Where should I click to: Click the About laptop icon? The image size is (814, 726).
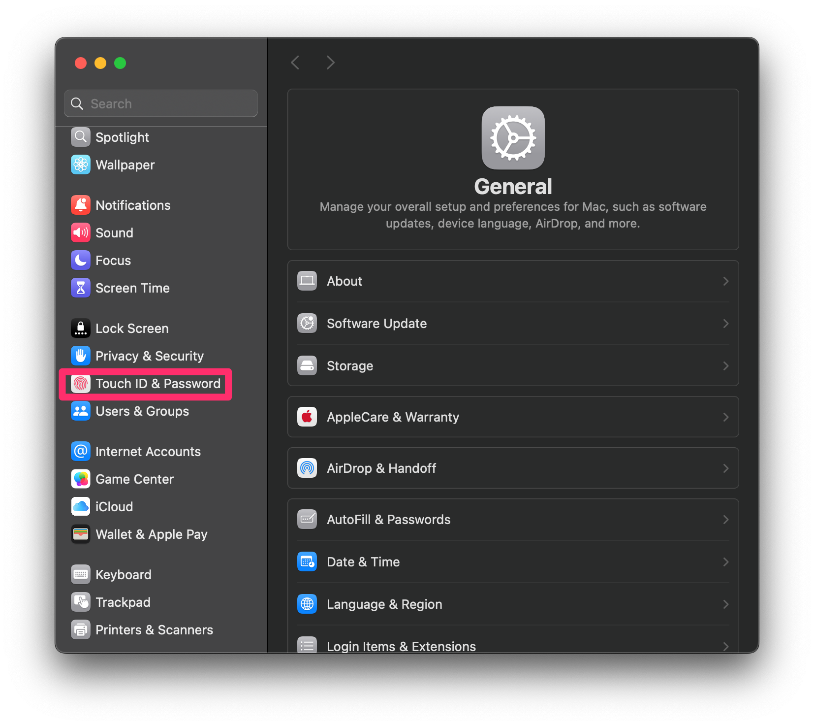(x=307, y=281)
